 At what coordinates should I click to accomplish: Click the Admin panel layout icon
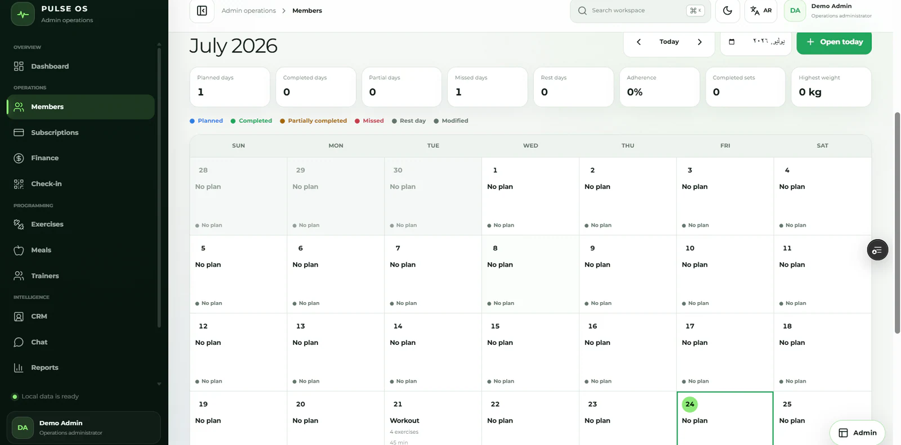tap(843, 433)
